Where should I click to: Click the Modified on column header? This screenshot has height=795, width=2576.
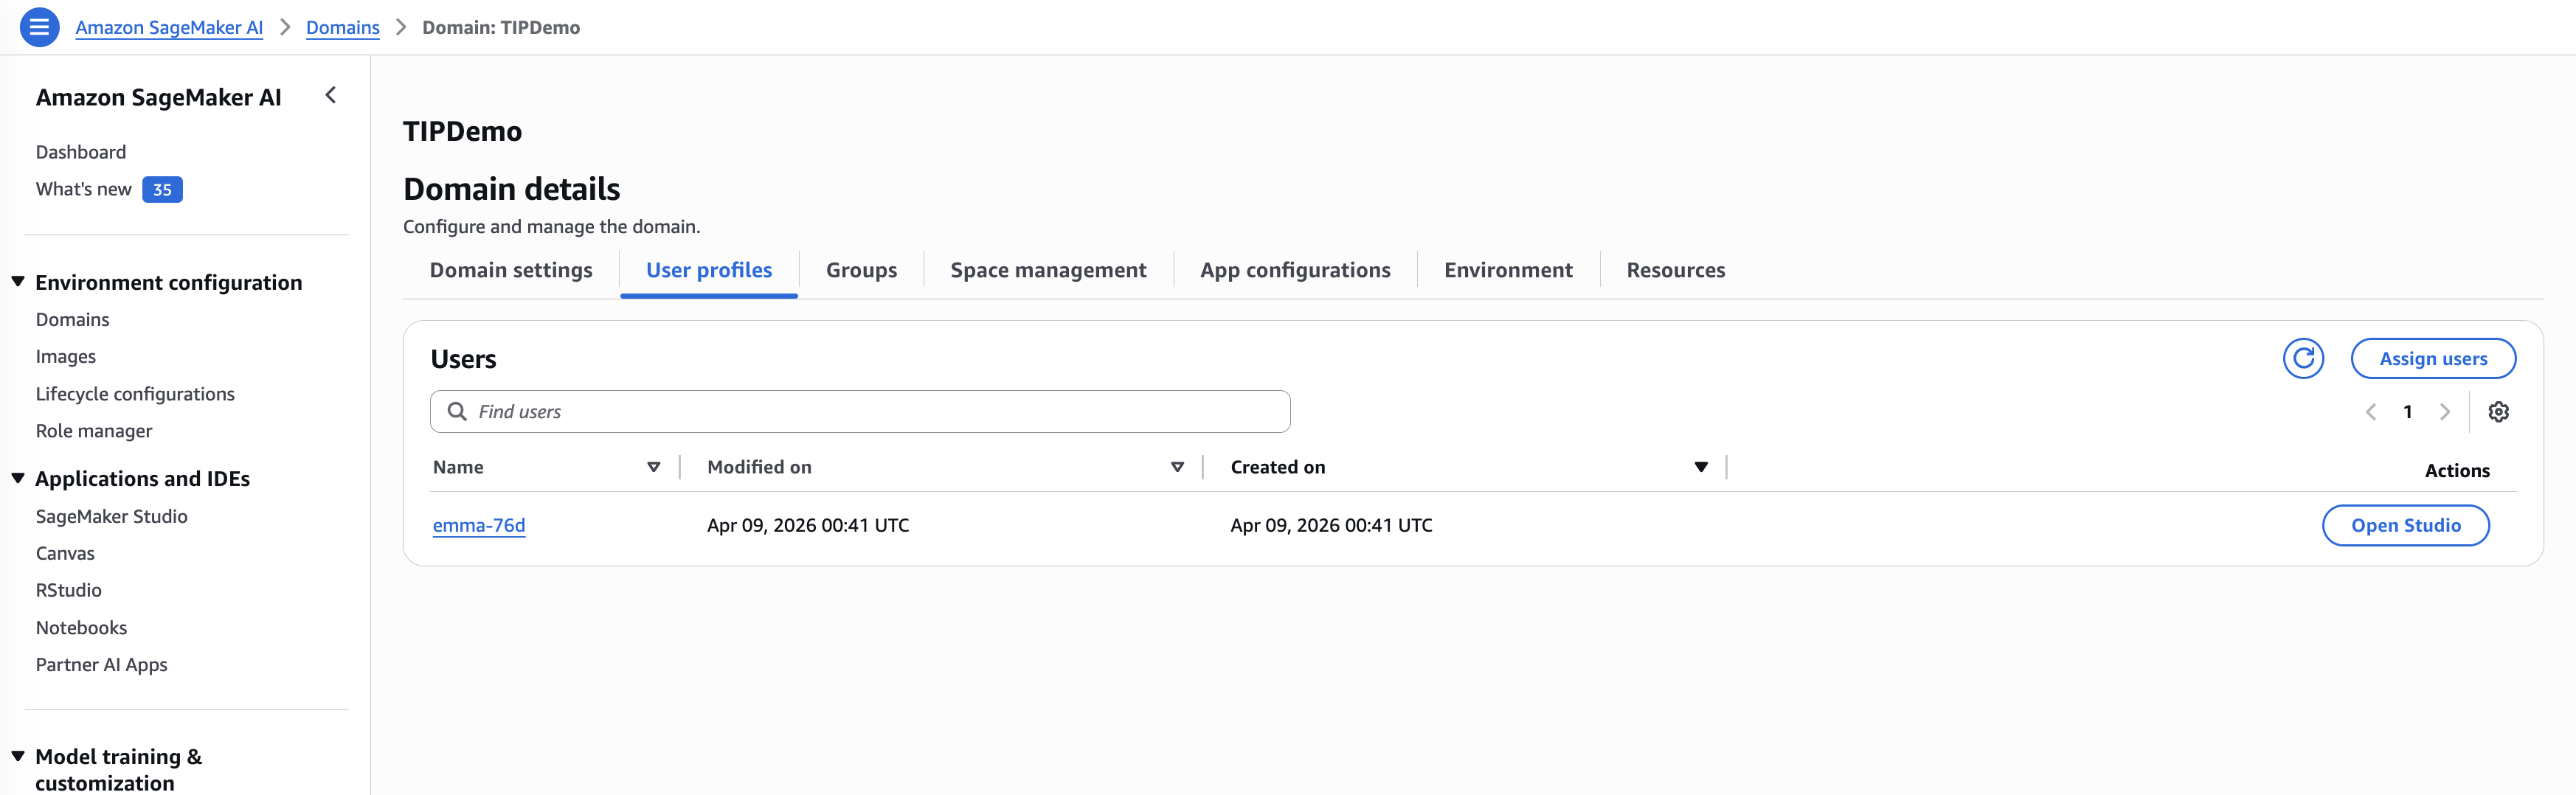click(x=759, y=467)
